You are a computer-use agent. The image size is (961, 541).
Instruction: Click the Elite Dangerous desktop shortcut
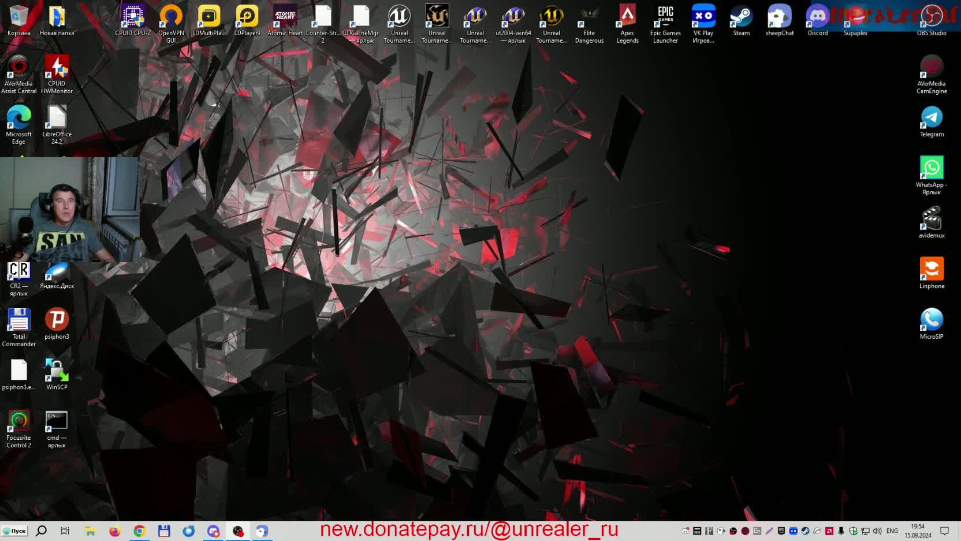click(x=589, y=24)
